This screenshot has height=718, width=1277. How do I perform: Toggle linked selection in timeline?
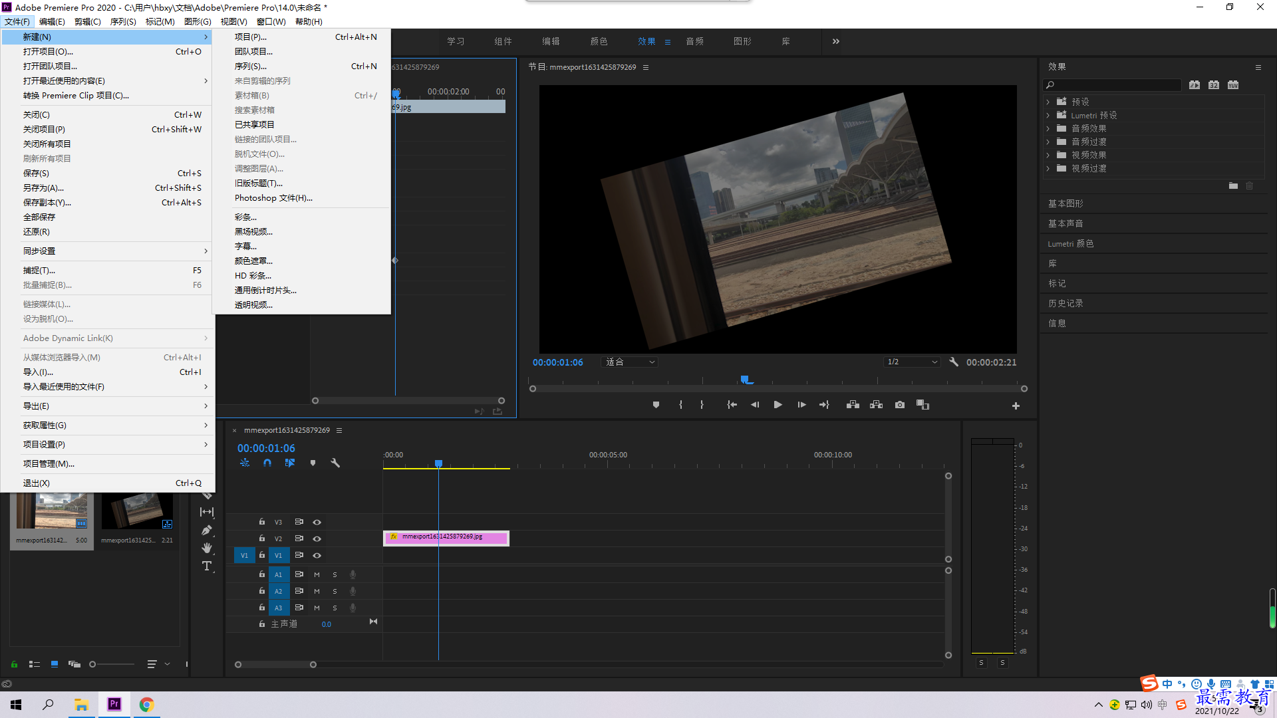[x=290, y=463]
